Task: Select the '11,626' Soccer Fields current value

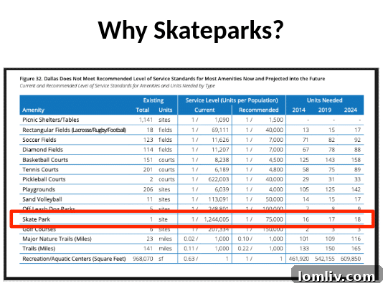Action: pyautogui.click(x=220, y=140)
